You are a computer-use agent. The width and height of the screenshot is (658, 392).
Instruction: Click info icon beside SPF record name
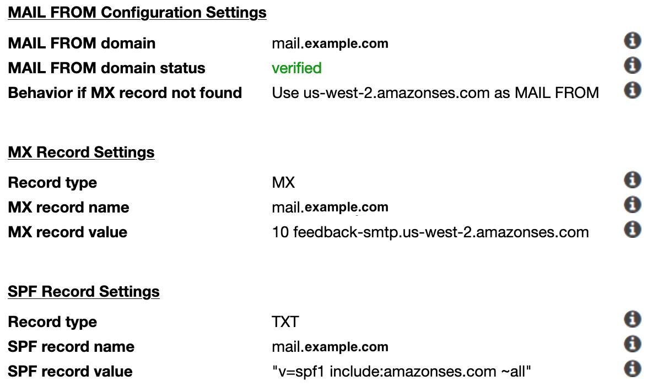(632, 344)
